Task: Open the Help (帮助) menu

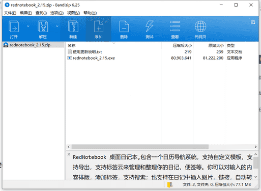Action: tap(90, 13)
